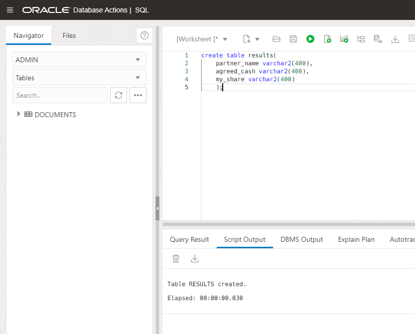Clear output with the trash icon
The image size is (415, 334).
(176, 258)
